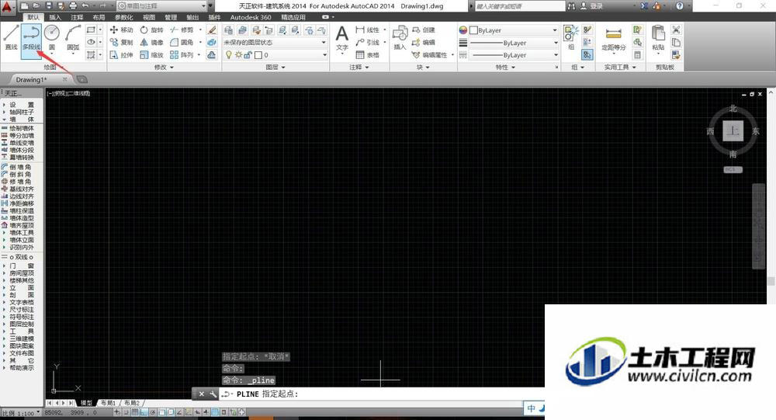Click the 创建 block button
776x420 pixels.
click(x=424, y=30)
